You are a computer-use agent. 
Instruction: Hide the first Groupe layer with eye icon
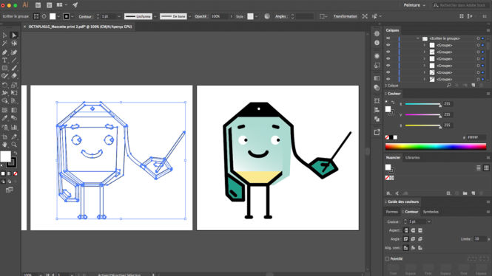(x=388, y=45)
